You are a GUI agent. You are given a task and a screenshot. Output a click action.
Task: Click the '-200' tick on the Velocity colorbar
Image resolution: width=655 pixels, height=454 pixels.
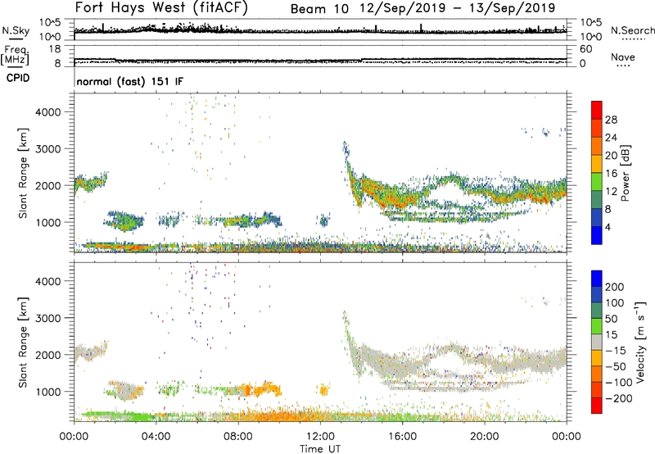(618, 398)
